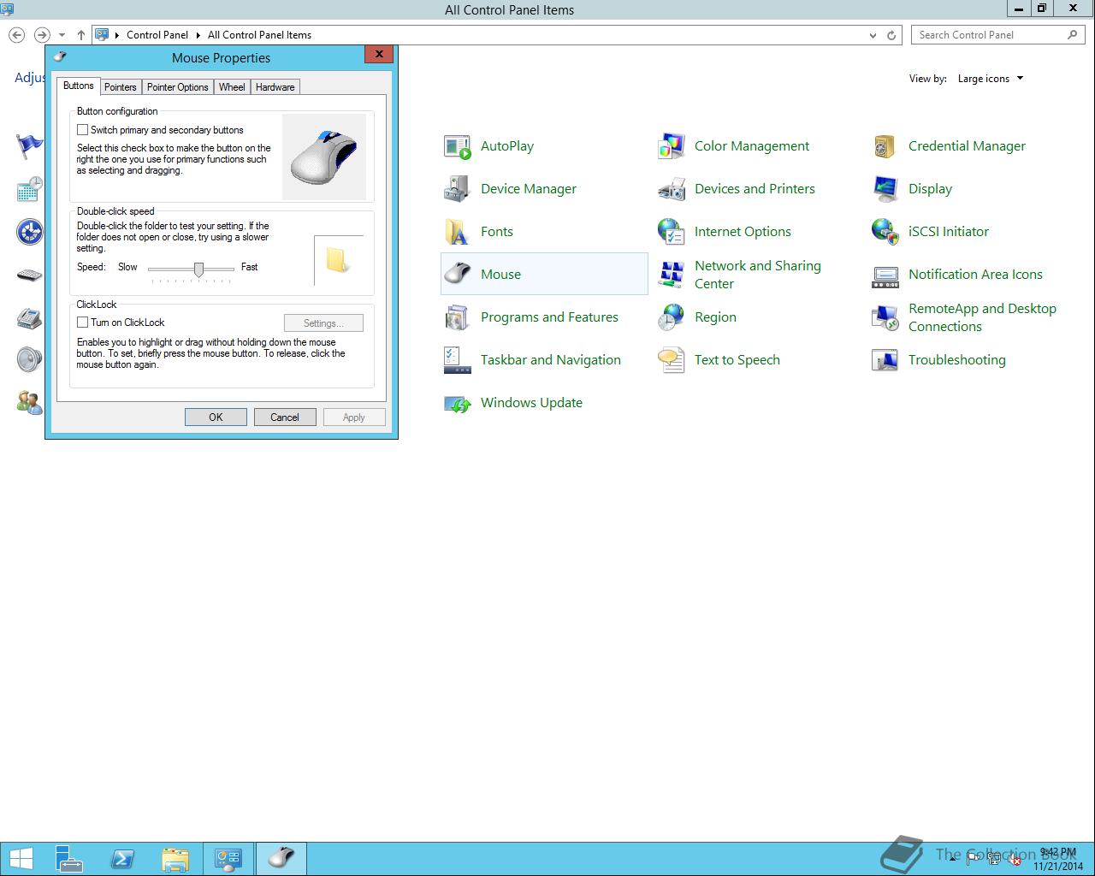Open the Windows Update icon
This screenshot has width=1095, height=876.
458,403
